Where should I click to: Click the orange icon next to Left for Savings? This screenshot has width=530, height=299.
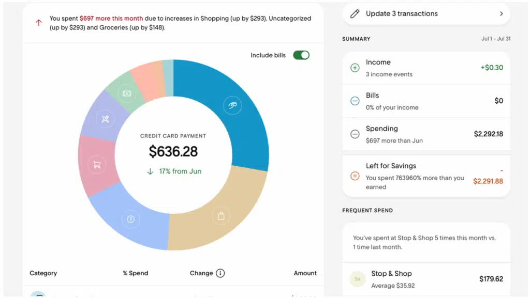pyautogui.click(x=355, y=175)
